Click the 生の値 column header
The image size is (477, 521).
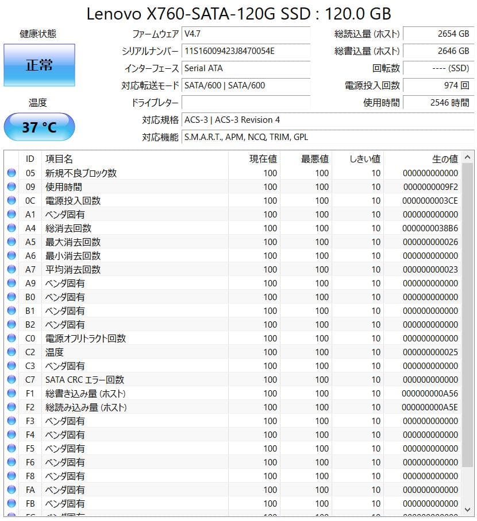[422, 159]
